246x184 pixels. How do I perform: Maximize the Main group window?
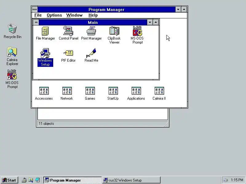[x=156, y=22]
